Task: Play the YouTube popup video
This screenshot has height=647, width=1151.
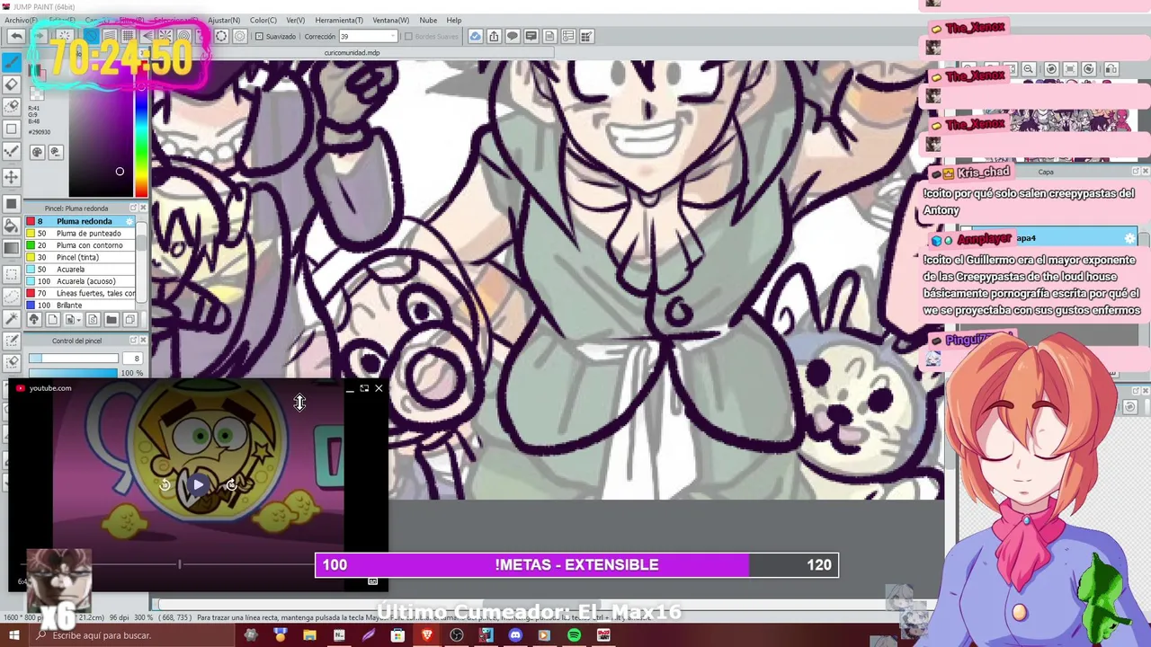Action: point(198,484)
